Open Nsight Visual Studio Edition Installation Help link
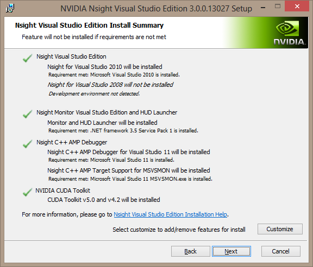Viewport: 313px width, 267px height. pos(170,214)
